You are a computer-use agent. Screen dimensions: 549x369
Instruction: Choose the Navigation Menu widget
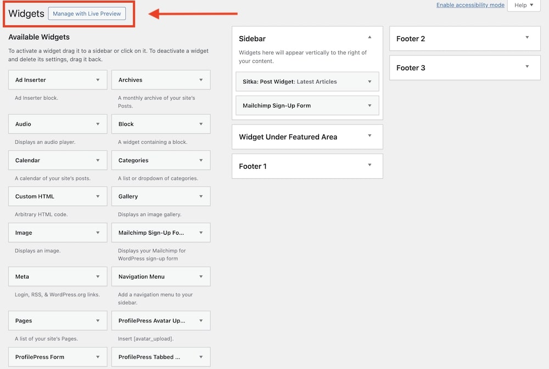142,277
